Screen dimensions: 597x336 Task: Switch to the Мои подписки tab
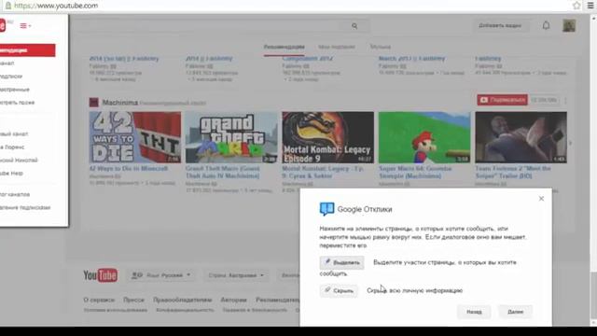pos(337,47)
